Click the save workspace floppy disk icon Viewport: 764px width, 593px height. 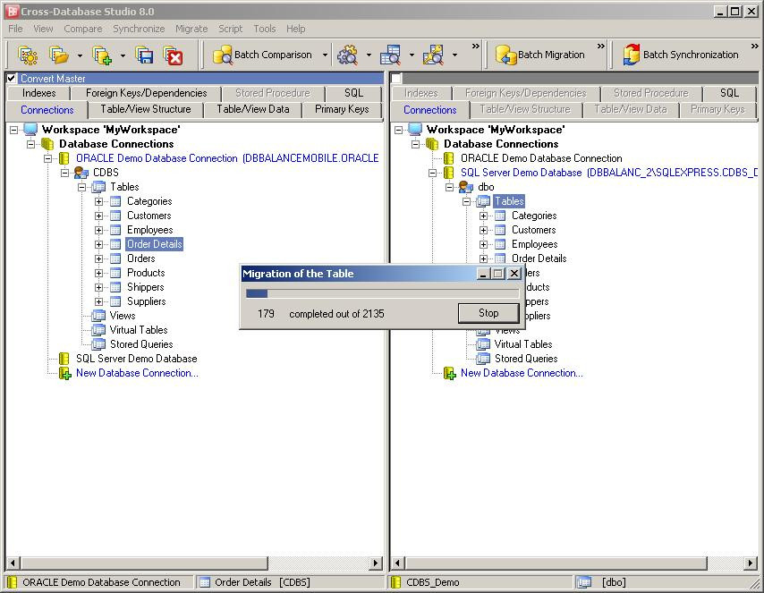click(145, 55)
